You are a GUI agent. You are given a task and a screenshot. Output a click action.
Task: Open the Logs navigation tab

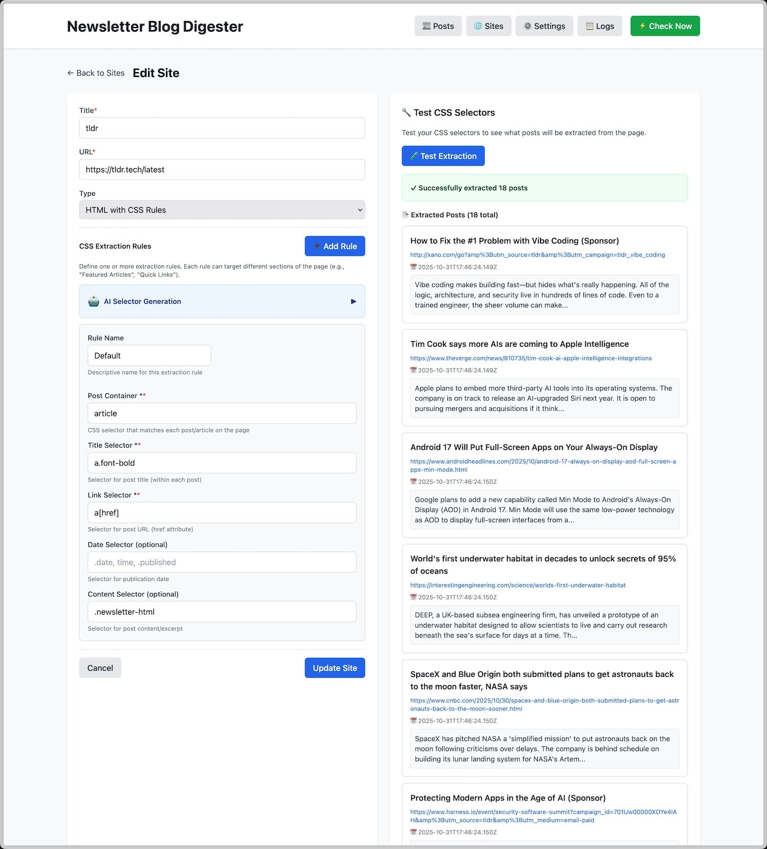point(600,26)
